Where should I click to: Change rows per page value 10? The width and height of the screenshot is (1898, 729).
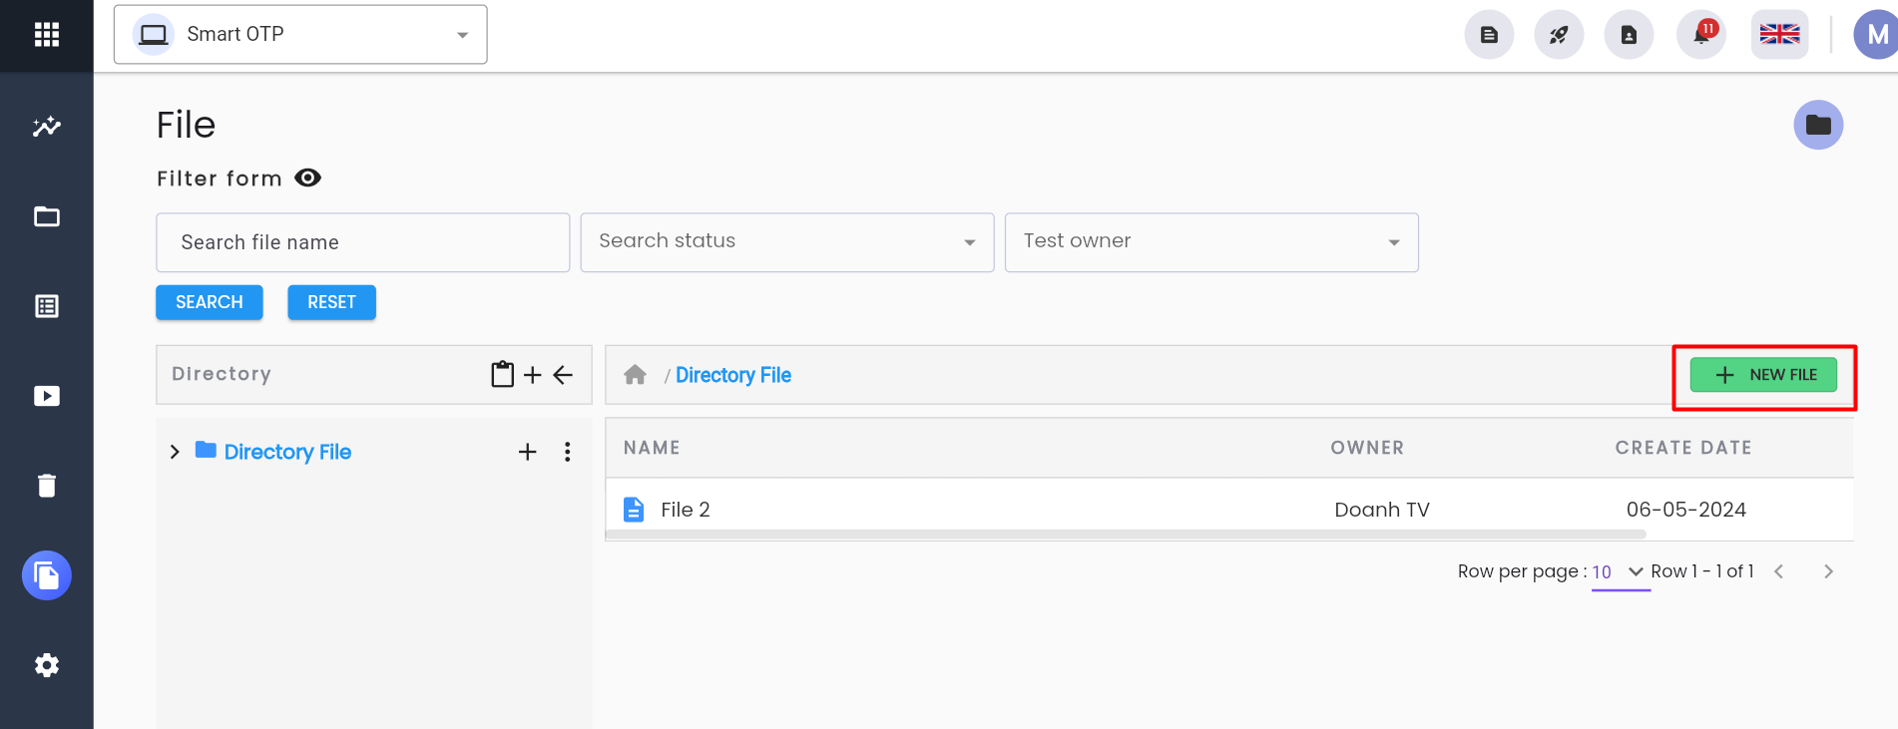1620,571
